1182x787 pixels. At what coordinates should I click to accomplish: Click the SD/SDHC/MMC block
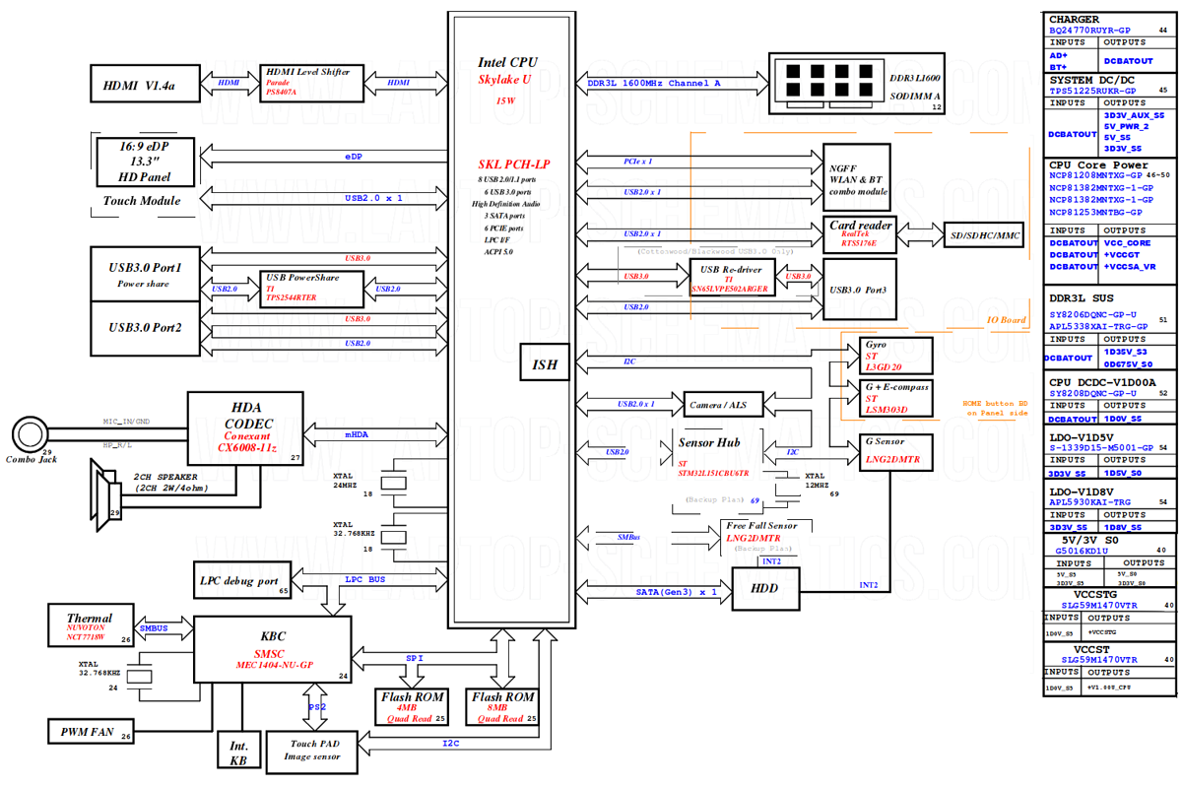(984, 237)
